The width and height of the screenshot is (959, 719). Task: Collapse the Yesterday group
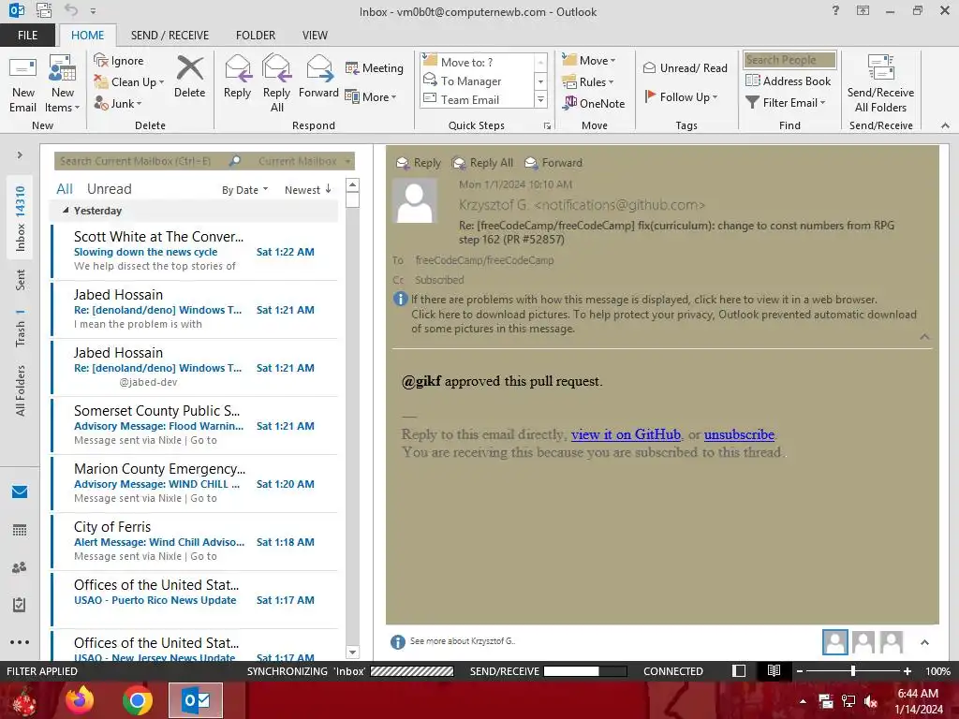tap(66, 211)
